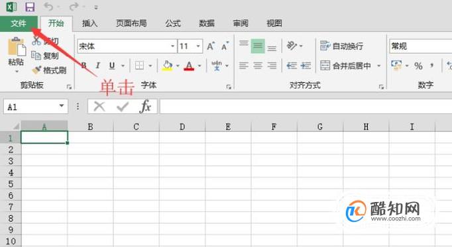
Task: Open the font size 11 dropdown
Action: [x=198, y=46]
